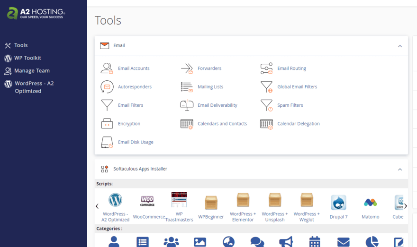The image size is (417, 247).
Task: Show previous scripts with left arrow
Action: [x=97, y=206]
